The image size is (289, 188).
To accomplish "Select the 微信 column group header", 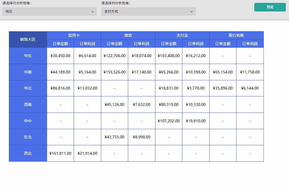I will pos(128,35).
